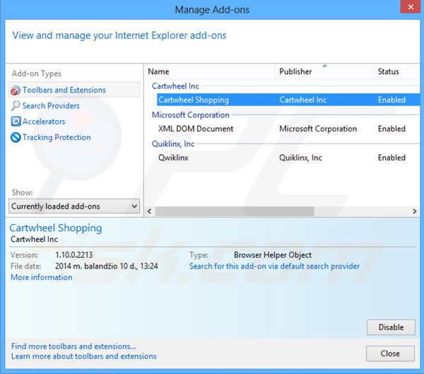
Task: Click the horizontal scrollbar right arrow
Action: pos(415,211)
